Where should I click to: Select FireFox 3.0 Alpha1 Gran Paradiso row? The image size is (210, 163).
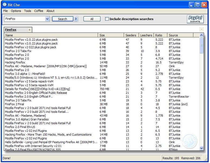102,119
